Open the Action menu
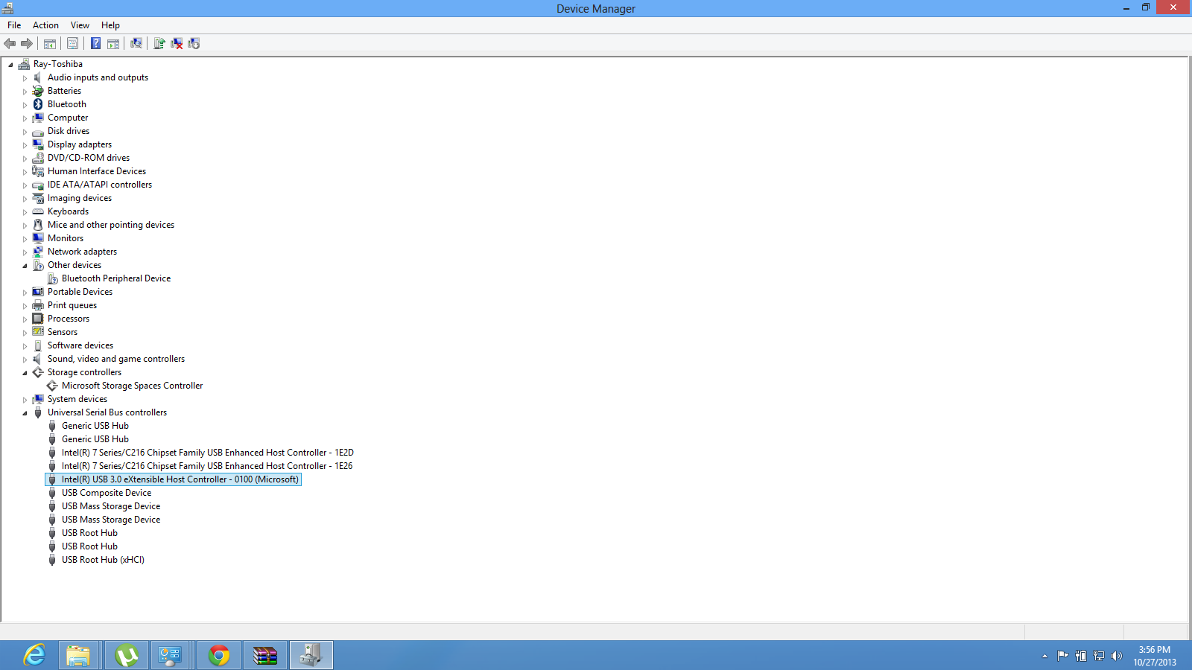 (x=45, y=25)
